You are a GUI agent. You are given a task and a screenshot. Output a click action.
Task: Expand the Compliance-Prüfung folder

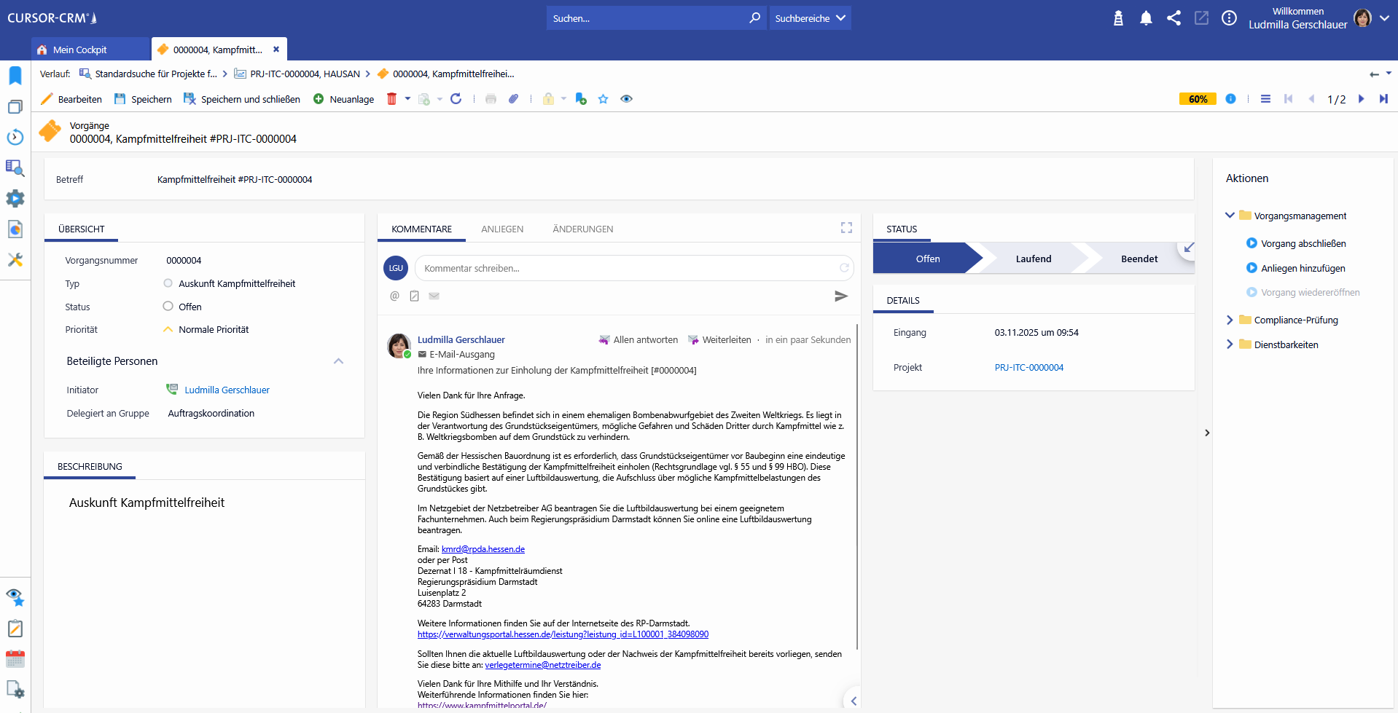click(x=1230, y=320)
